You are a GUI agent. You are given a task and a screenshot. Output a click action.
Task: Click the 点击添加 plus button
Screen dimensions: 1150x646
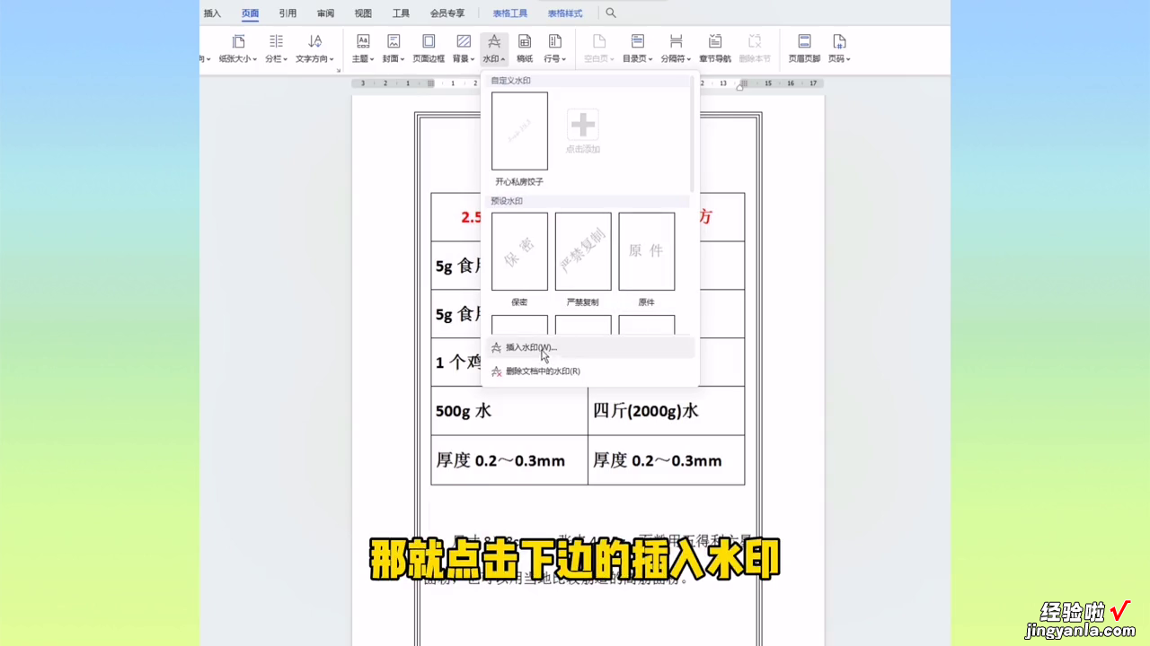[x=583, y=124]
